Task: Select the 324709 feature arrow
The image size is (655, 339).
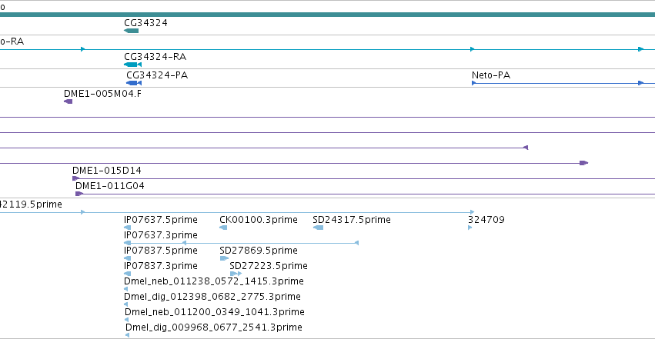Action: (x=470, y=228)
